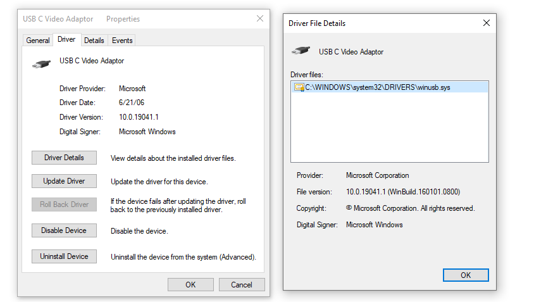The width and height of the screenshot is (534, 302).
Task: Select the winusb.sys file path entry
Action: point(378,87)
